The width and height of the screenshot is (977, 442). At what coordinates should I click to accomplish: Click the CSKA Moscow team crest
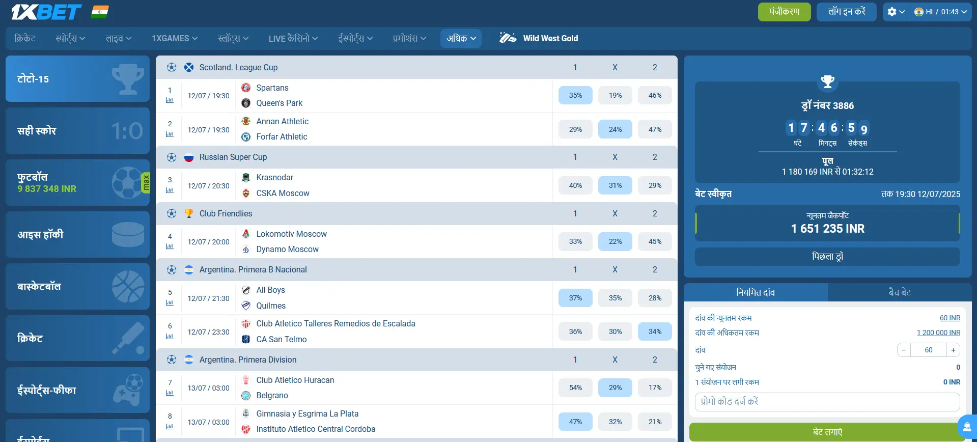click(246, 193)
